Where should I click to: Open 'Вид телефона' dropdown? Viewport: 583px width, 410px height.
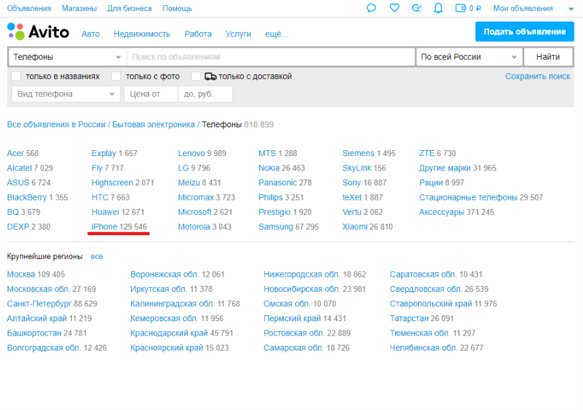pyautogui.click(x=66, y=94)
